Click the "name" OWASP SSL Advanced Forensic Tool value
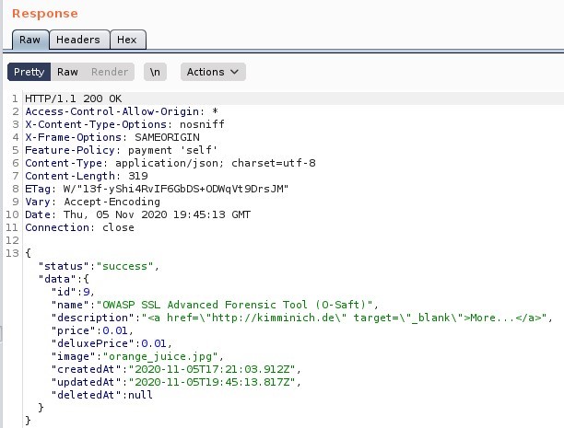The width and height of the screenshot is (564, 428). point(234,305)
